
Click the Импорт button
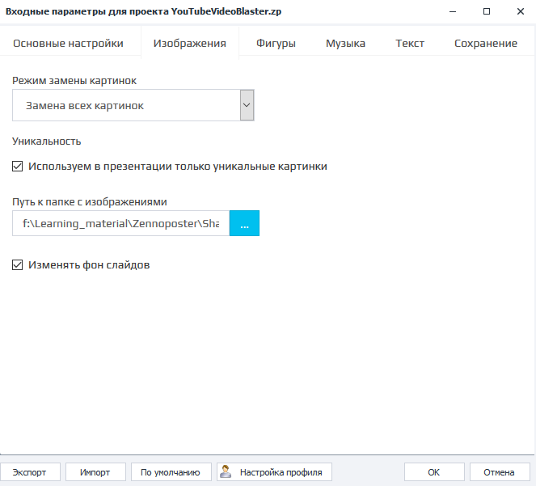click(x=95, y=472)
